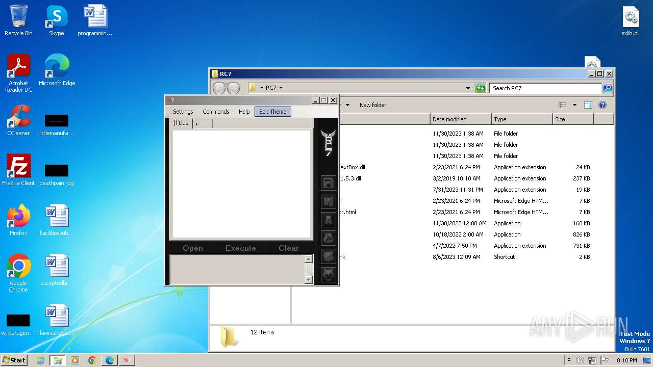Screen dimensions: 653x367
Task: Click Explorer search magnifier icon
Action: pyautogui.click(x=607, y=88)
